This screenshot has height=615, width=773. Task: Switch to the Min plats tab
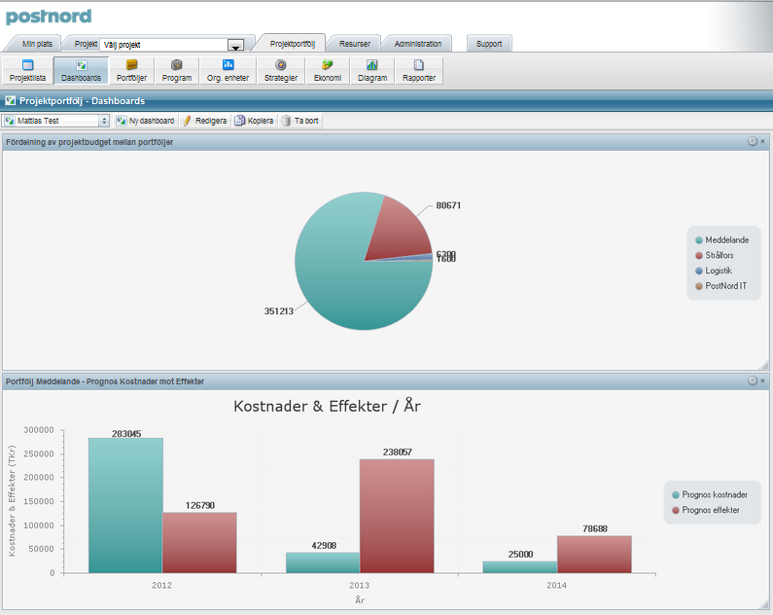click(37, 44)
